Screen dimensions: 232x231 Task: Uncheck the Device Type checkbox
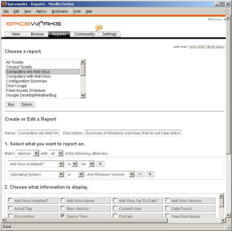pos(63,216)
